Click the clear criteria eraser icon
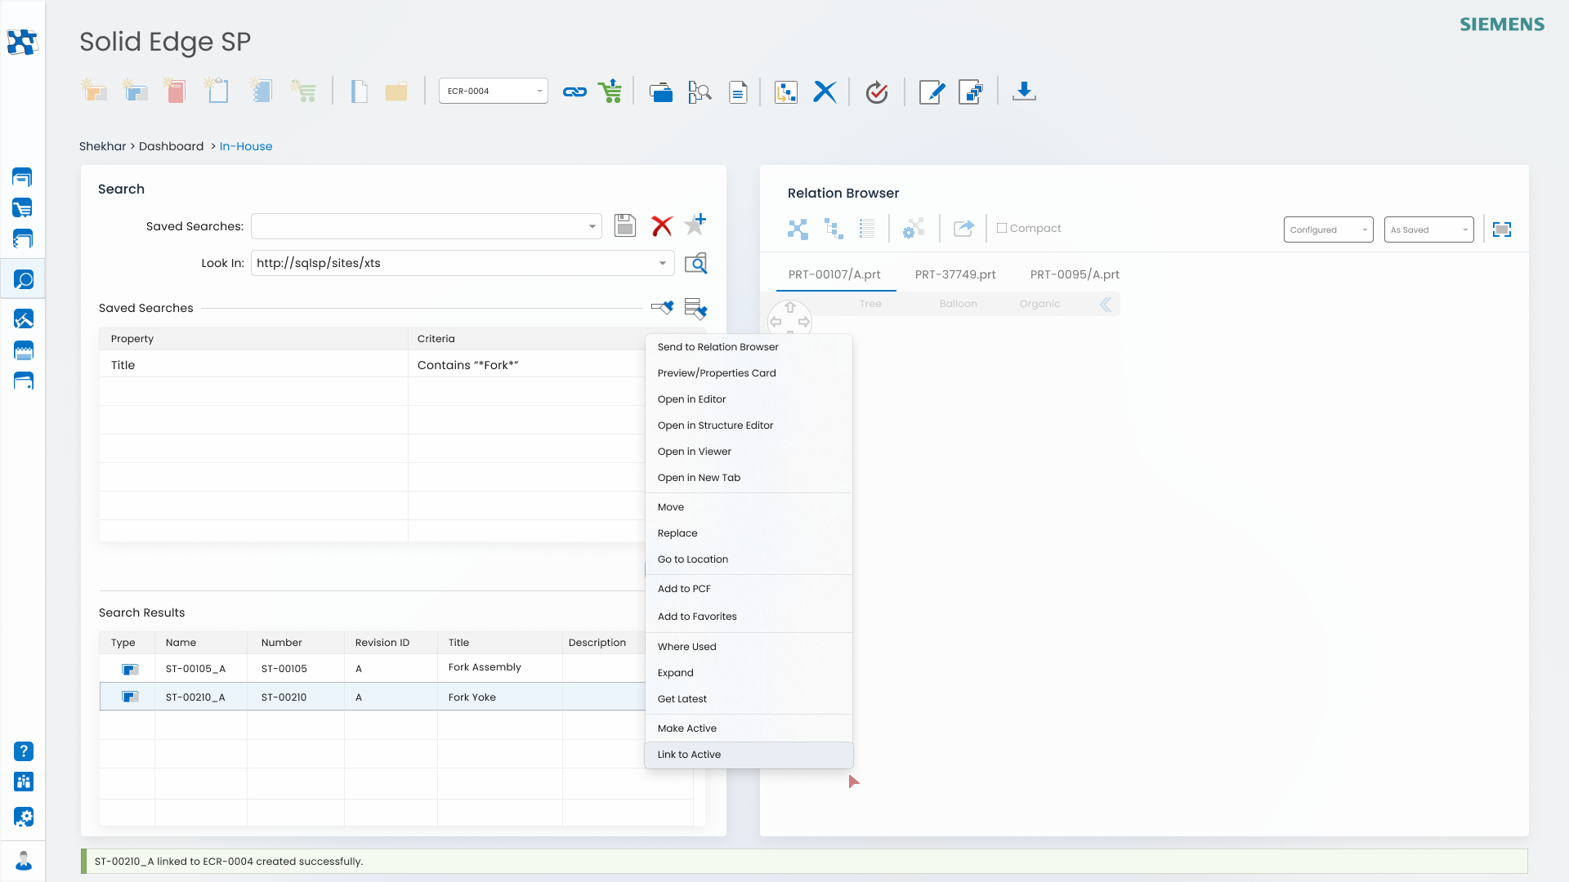 pyautogui.click(x=663, y=307)
